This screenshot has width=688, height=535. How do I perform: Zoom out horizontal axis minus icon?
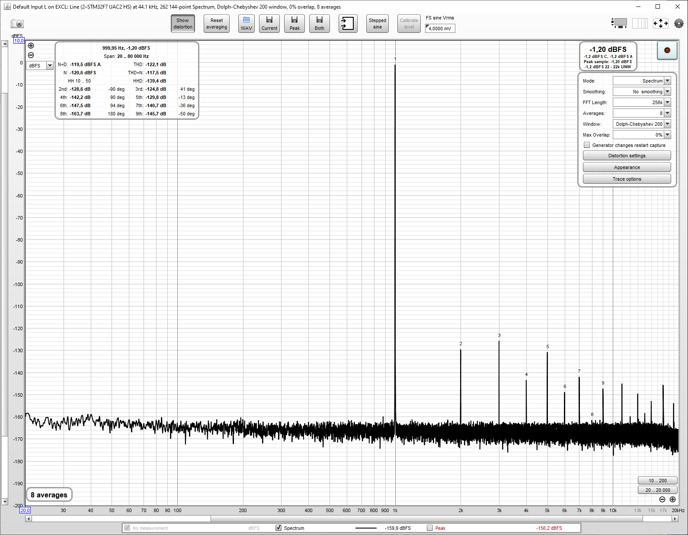(662, 500)
